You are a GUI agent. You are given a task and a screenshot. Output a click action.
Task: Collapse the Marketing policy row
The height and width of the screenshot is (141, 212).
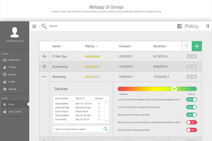coord(45,76)
